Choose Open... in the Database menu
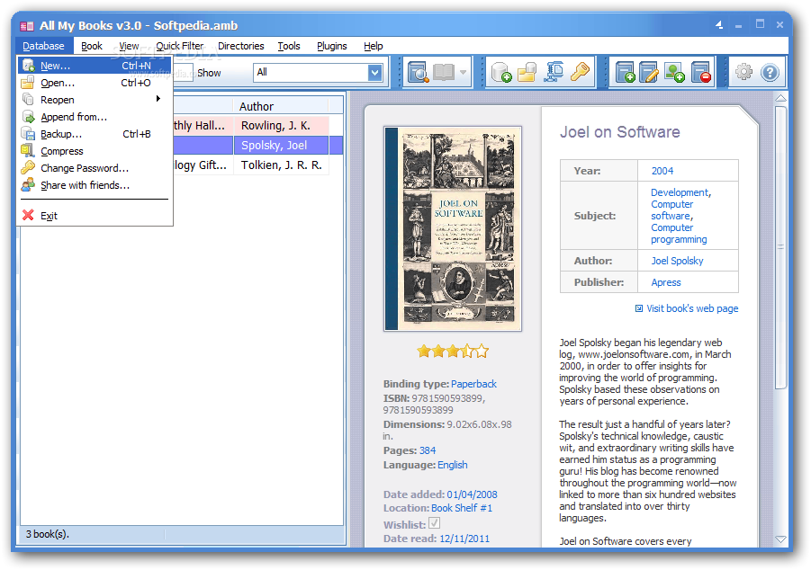Image resolution: width=811 pixels, height=570 pixels. coord(95,83)
